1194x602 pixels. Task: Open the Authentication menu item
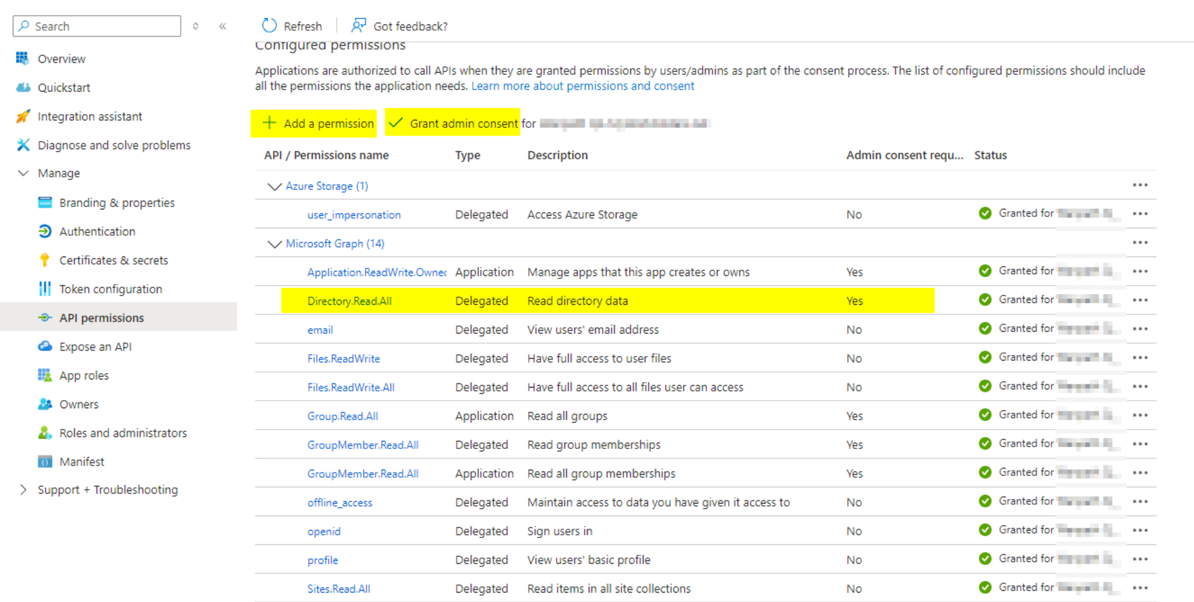pyautogui.click(x=97, y=231)
